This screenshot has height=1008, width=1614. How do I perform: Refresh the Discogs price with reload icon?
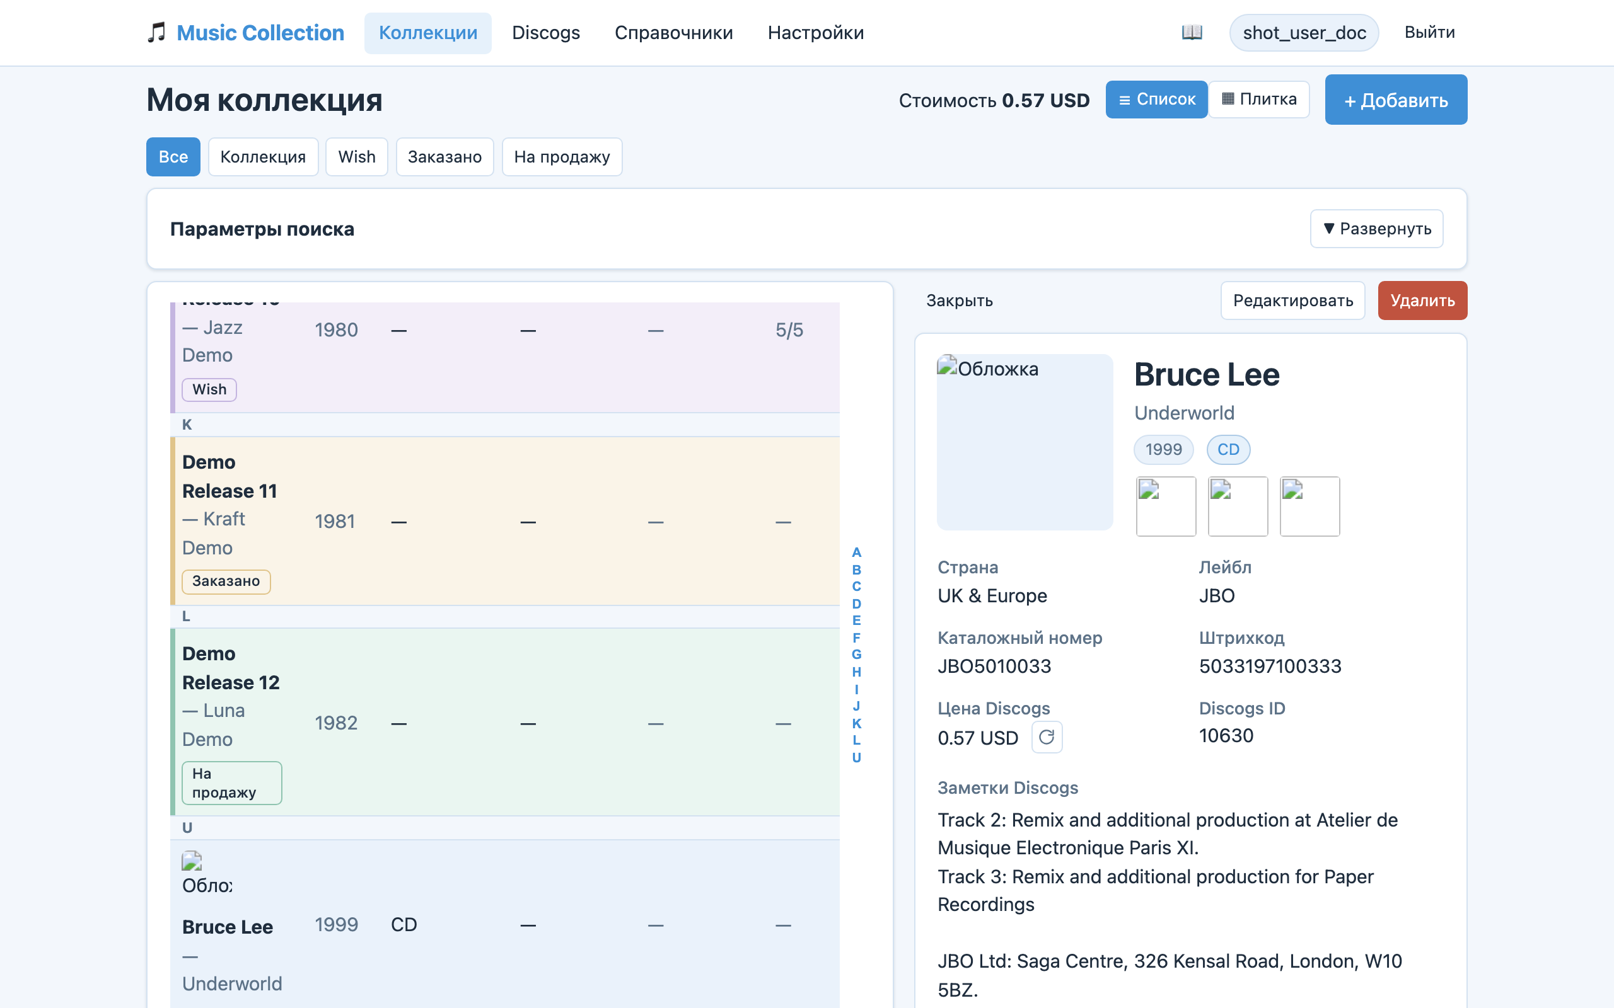[x=1047, y=736]
